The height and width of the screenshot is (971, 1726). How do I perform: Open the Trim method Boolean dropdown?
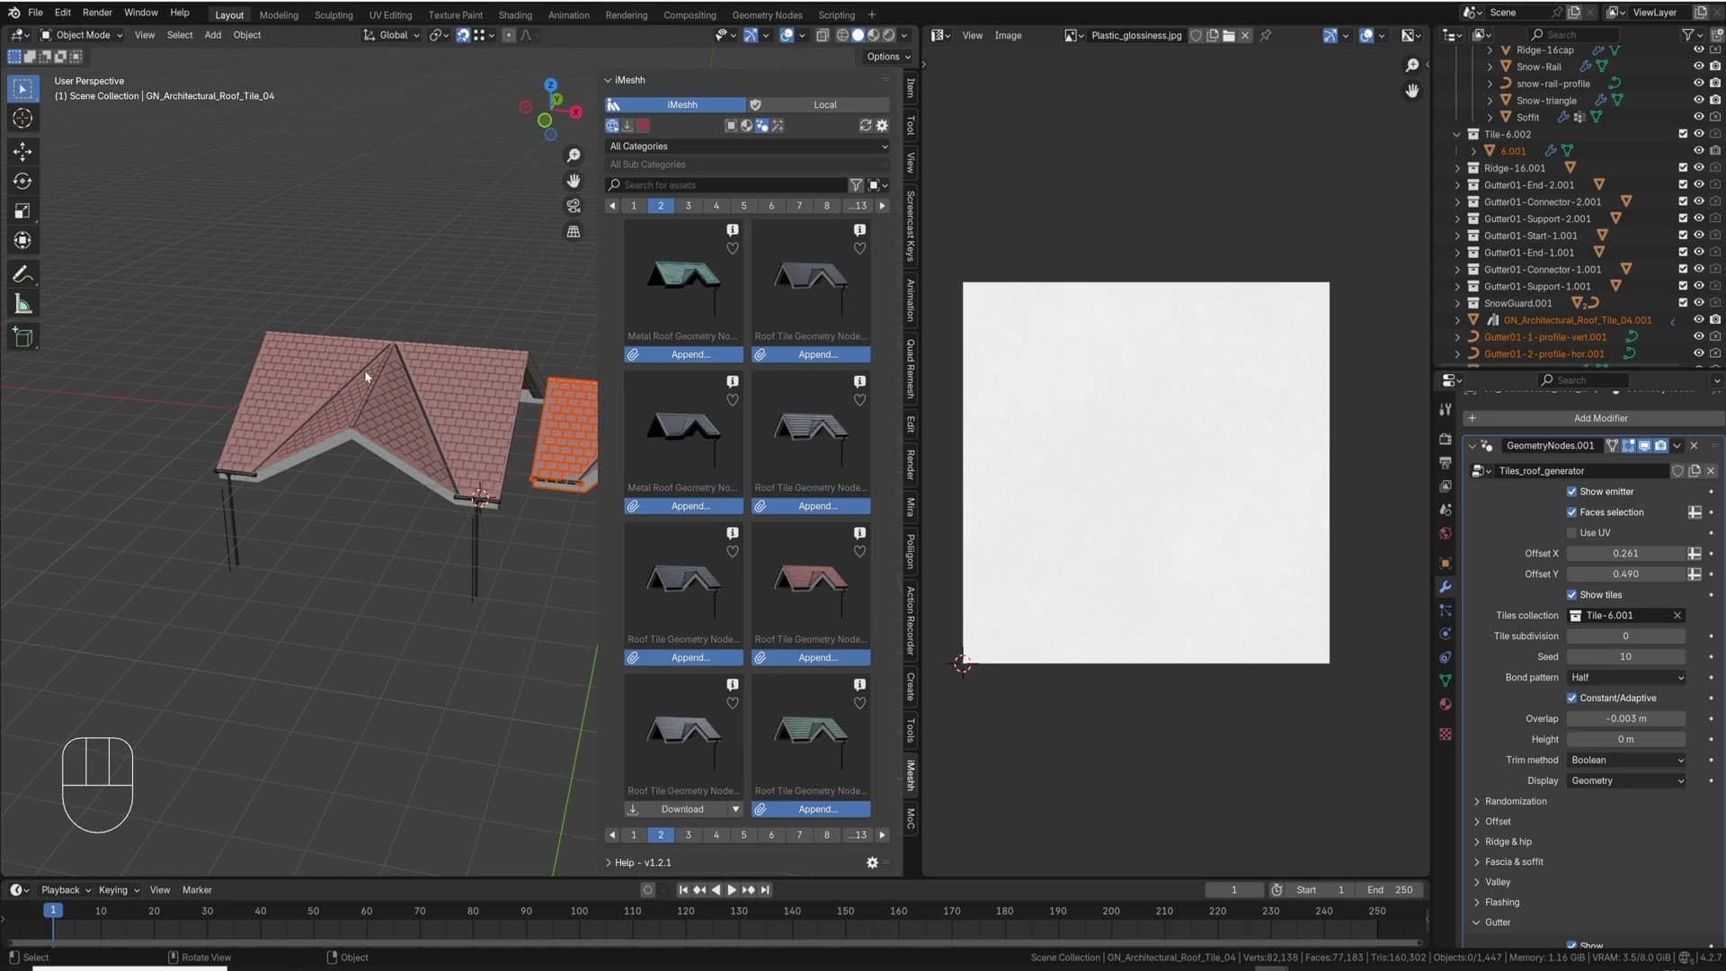point(1626,761)
